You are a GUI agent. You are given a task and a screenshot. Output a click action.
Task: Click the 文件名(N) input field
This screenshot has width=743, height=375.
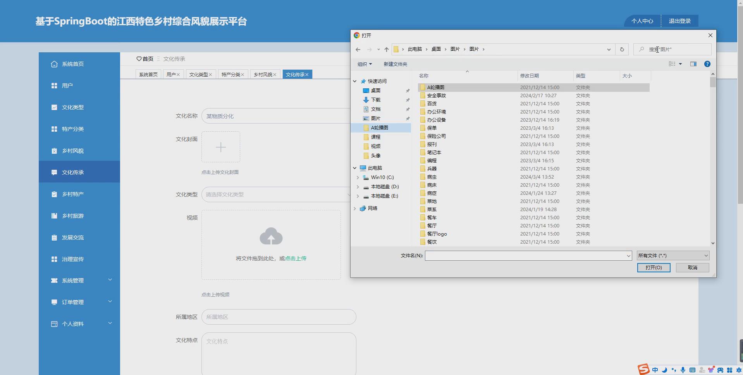[x=527, y=255]
